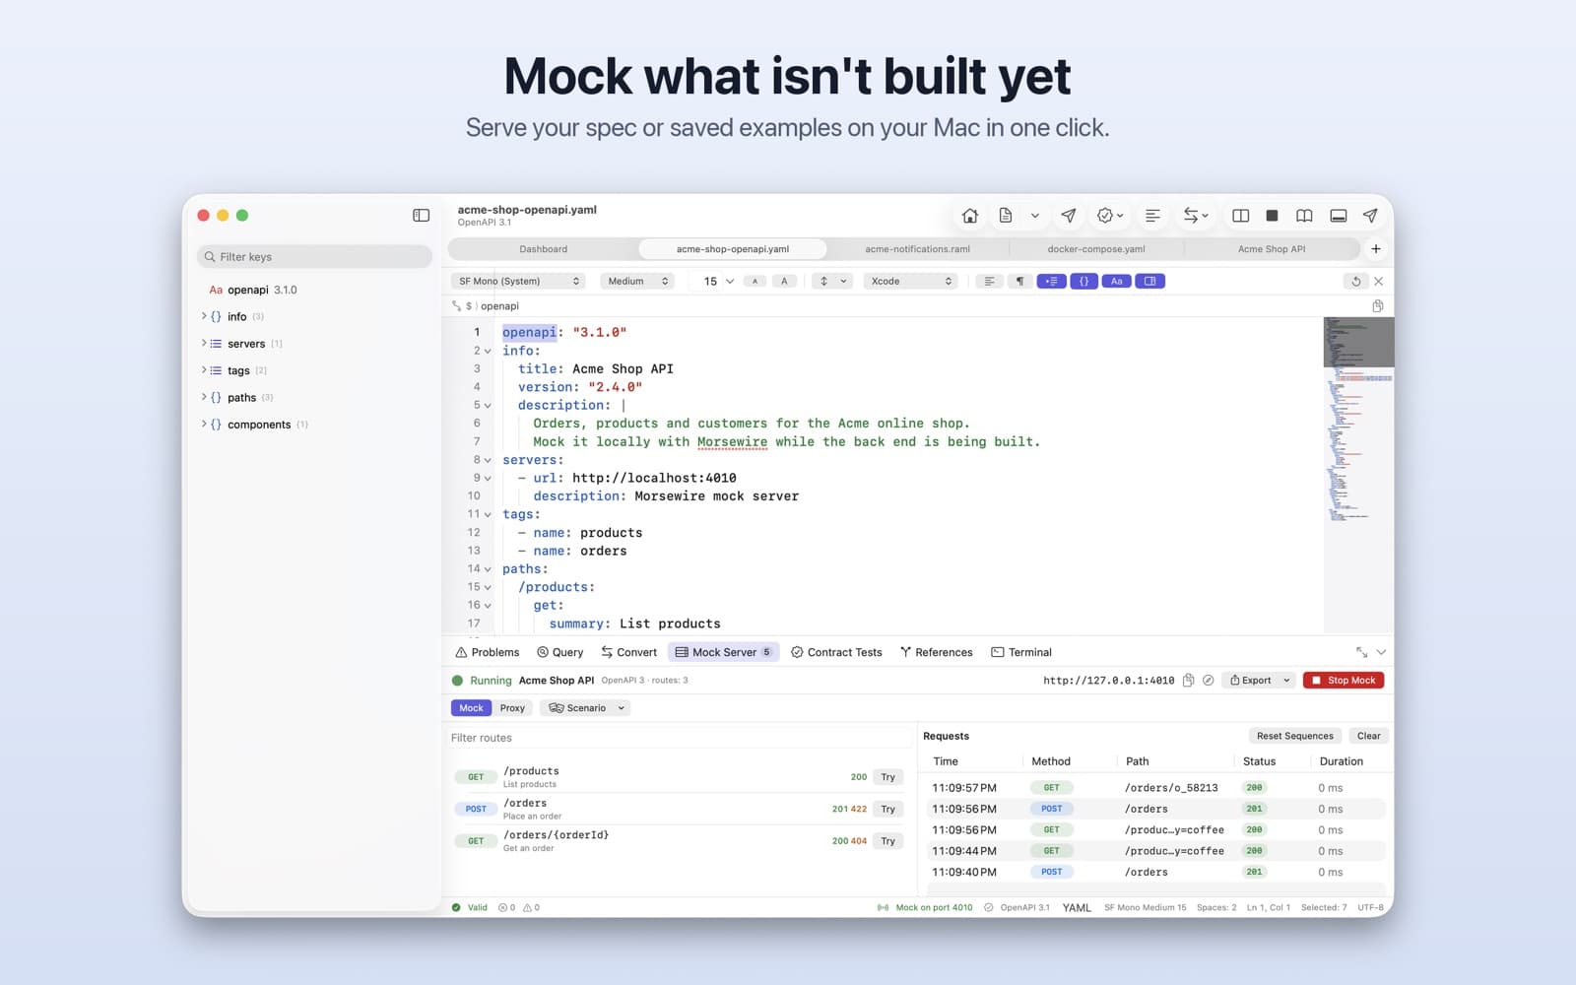The image size is (1576, 985).
Task: Expand the components node in the sidebar
Action: [x=204, y=425]
